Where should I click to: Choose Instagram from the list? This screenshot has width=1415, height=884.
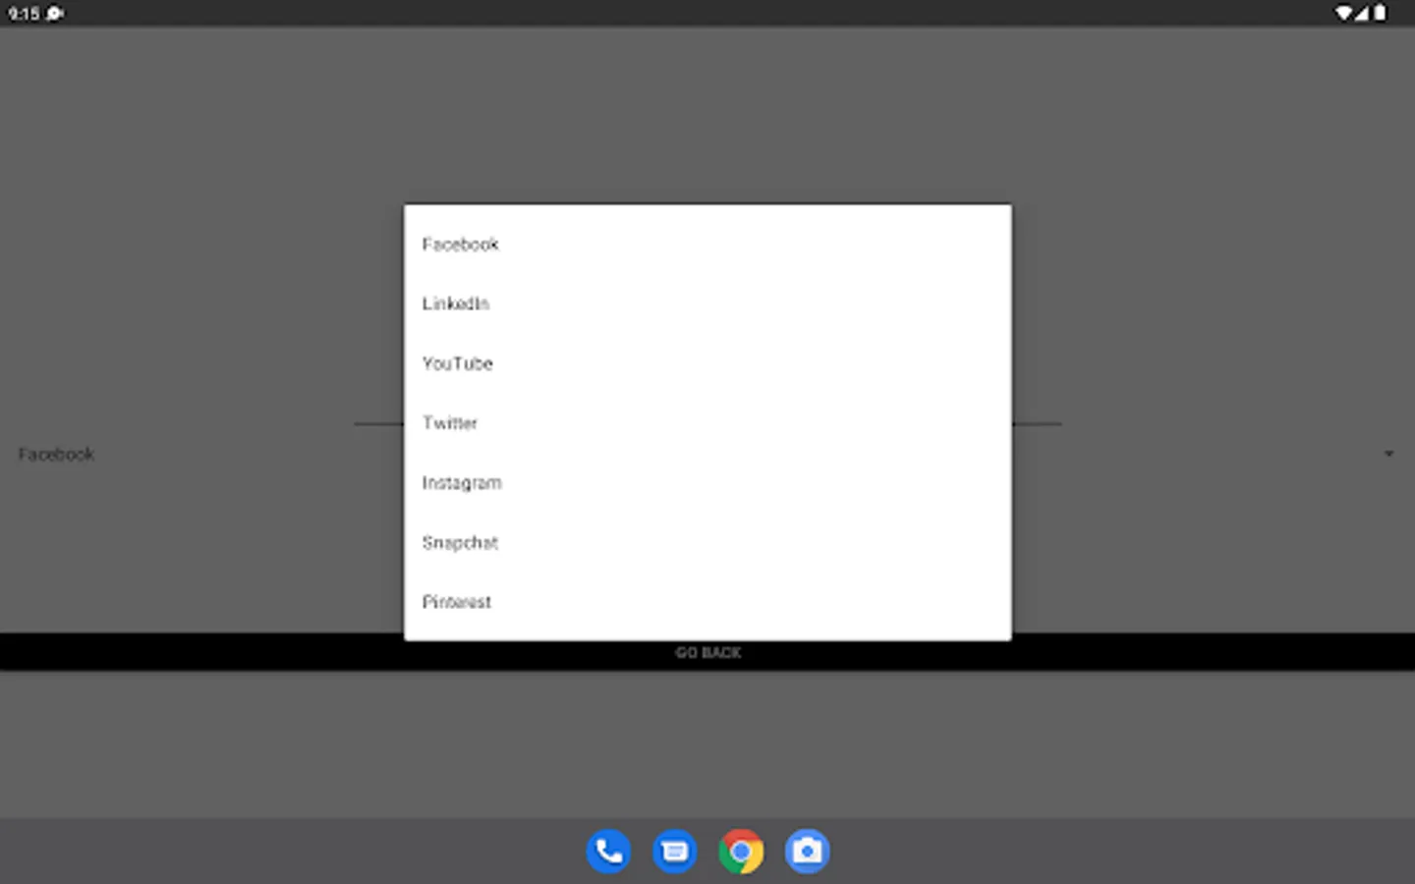(x=707, y=483)
